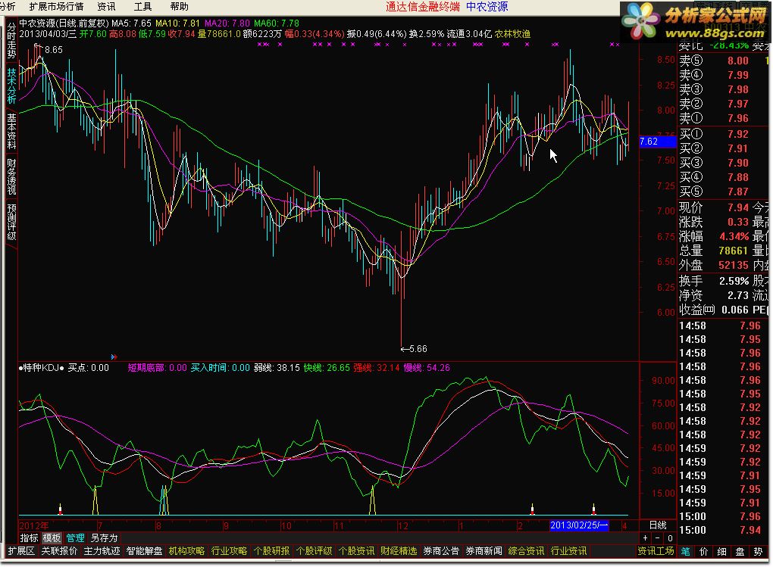This screenshot has height=567, width=773.
Task: Click the 总量 78661 row
Action: coord(714,251)
